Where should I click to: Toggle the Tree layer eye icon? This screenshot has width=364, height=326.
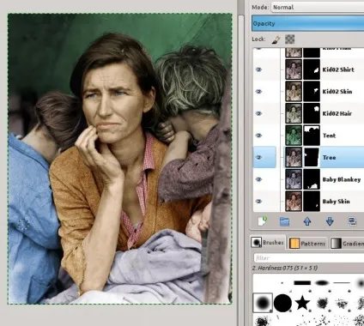[259, 157]
